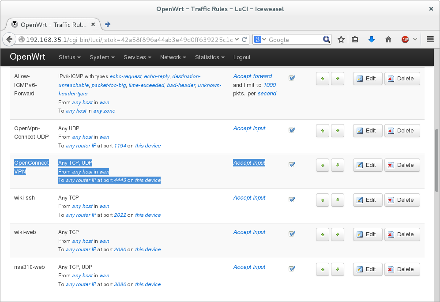Delete the OpenConnect VPN rule
This screenshot has height=302, width=440.
click(402, 165)
